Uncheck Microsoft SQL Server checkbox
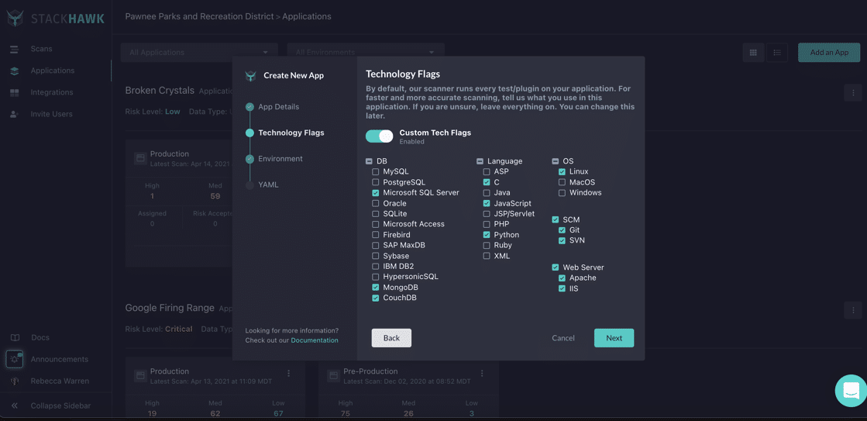The width and height of the screenshot is (867, 421). [376, 193]
